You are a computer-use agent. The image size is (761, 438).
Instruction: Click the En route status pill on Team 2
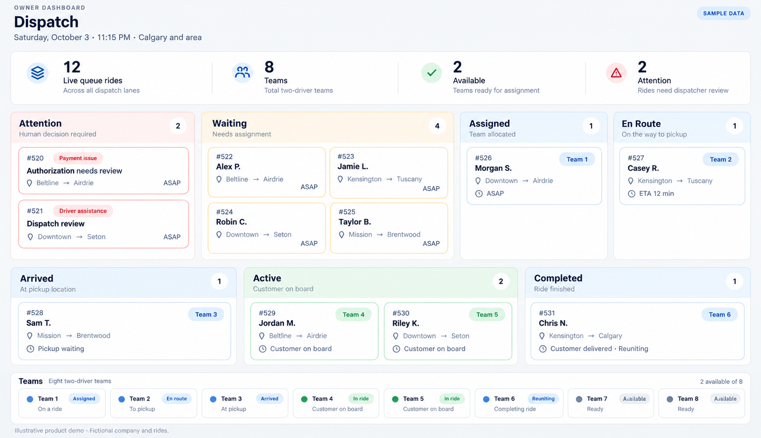176,399
